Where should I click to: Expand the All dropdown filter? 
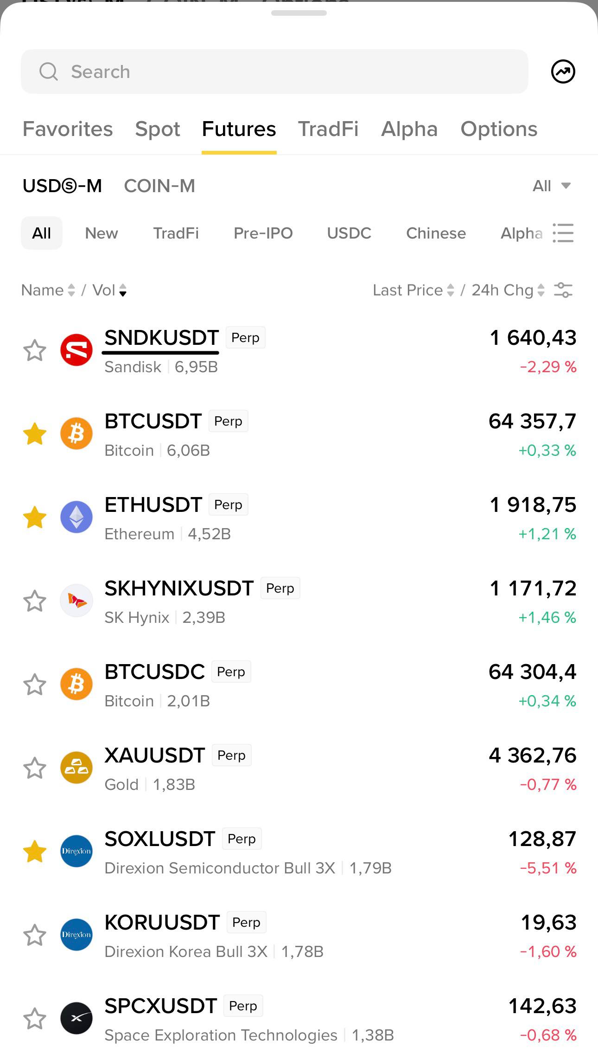[x=552, y=186]
